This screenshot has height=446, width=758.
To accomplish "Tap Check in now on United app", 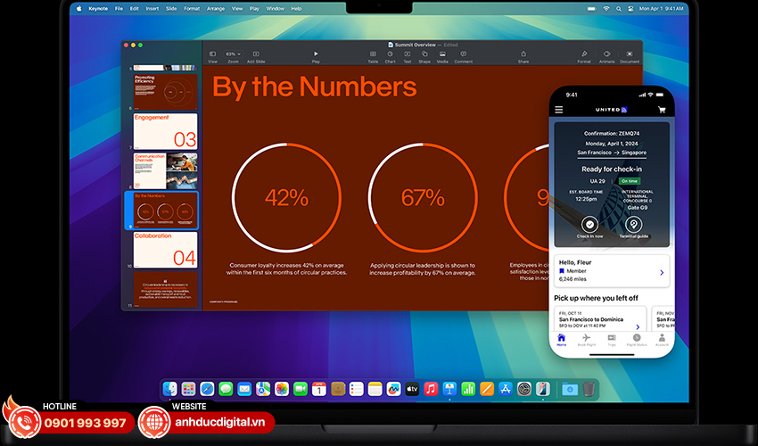I will coord(589,226).
